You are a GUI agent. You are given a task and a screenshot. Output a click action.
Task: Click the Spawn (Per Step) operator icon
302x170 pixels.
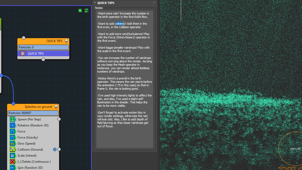tap(13, 119)
